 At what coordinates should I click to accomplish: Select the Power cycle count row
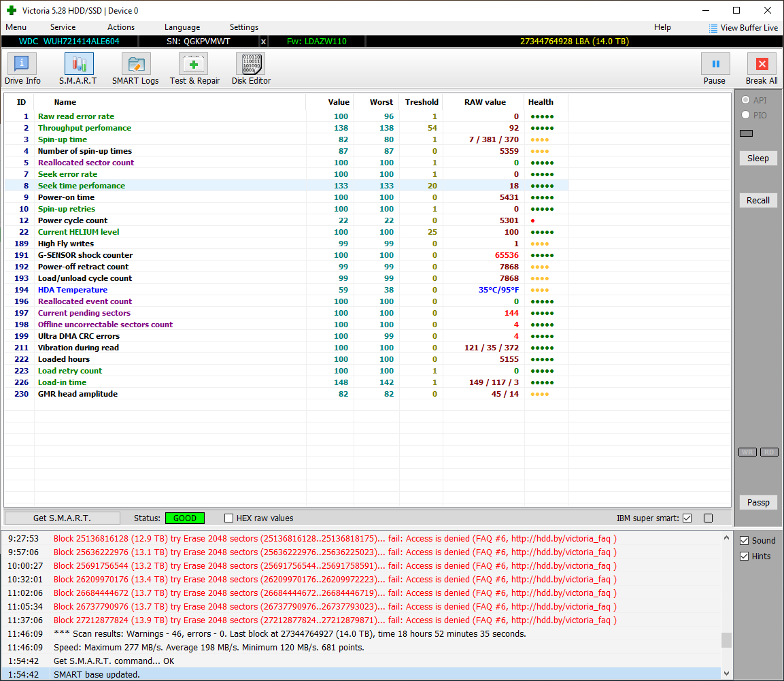286,220
